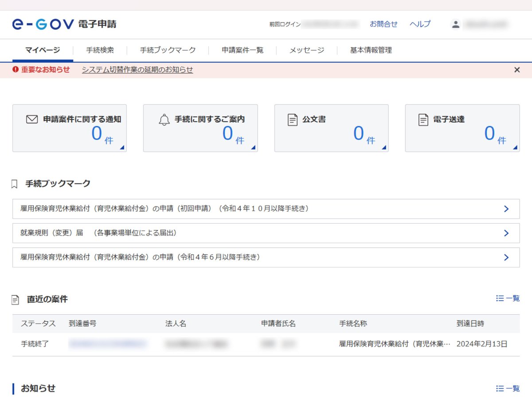
Task: Click the blurred username next to avatar
Action: click(x=486, y=24)
